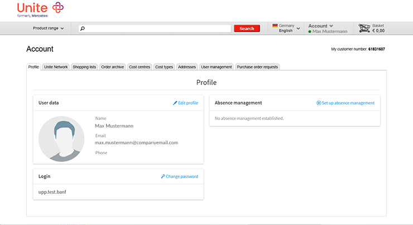This screenshot has width=413, height=225.
Task: Click the red Search button
Action: (x=247, y=28)
